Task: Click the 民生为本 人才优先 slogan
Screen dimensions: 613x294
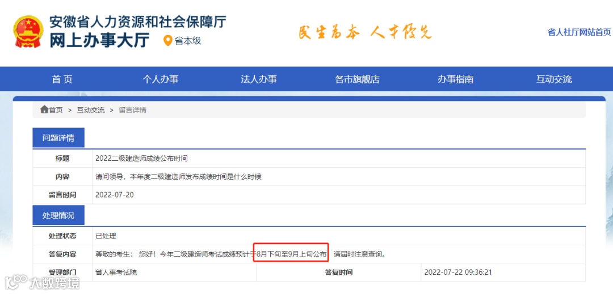Action: 365,32
